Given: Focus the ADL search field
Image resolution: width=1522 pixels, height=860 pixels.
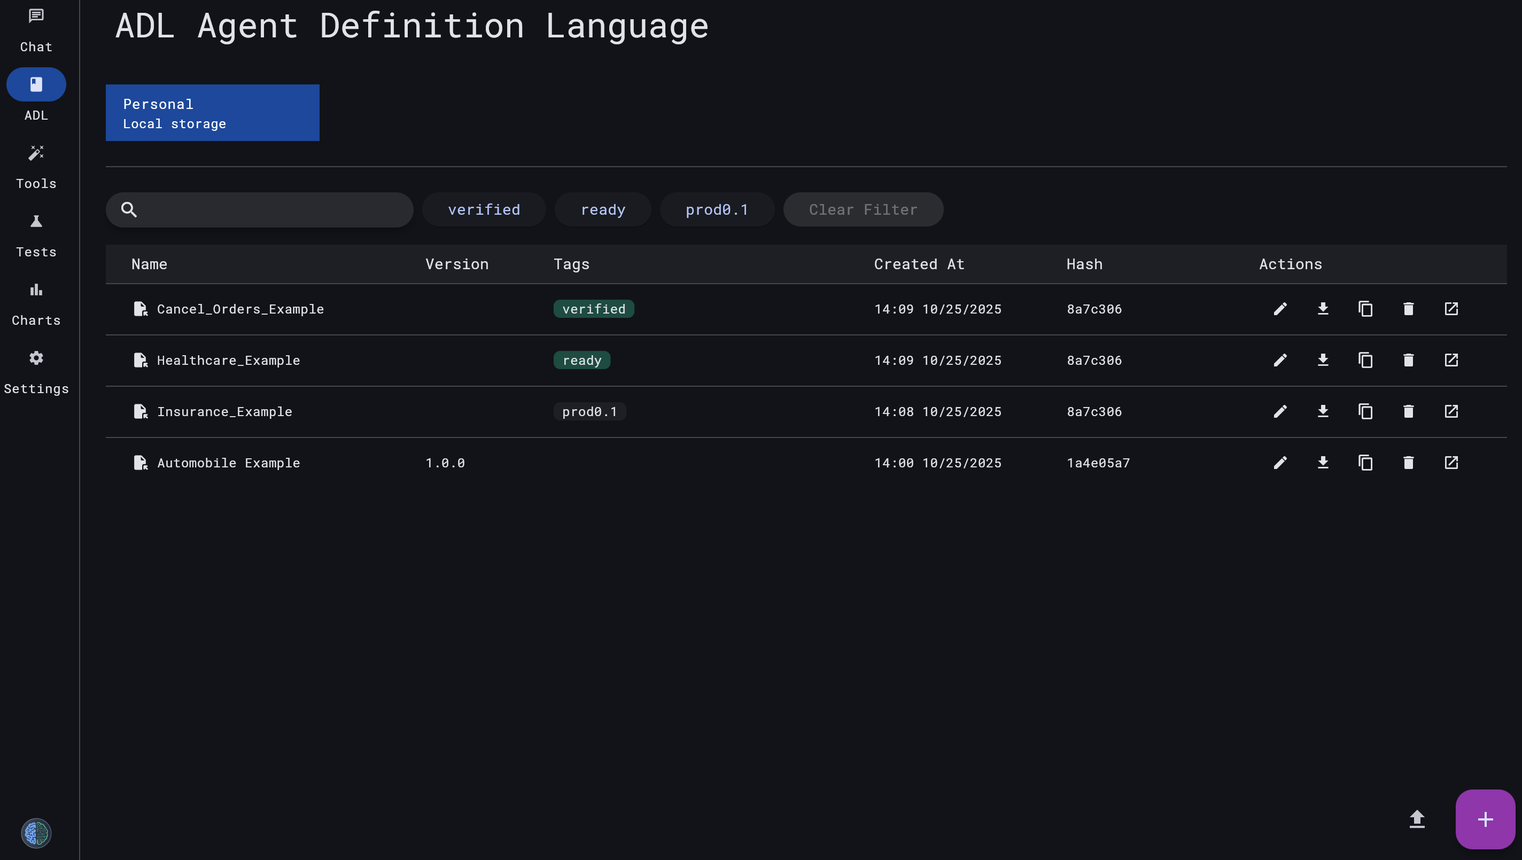Looking at the screenshot, I should coord(272,210).
